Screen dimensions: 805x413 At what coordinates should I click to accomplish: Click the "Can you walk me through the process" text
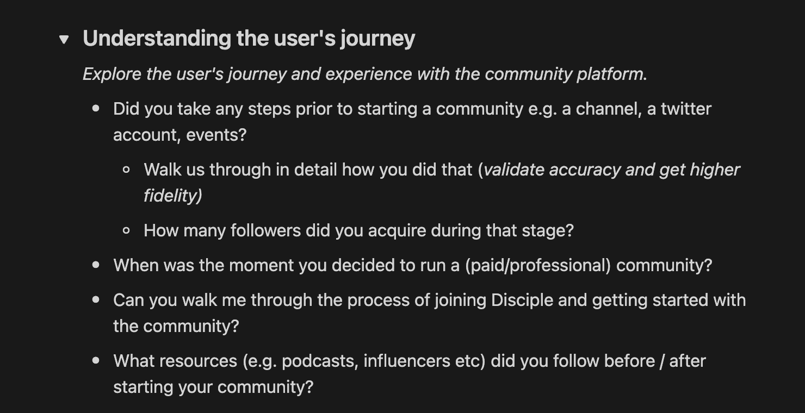click(429, 313)
